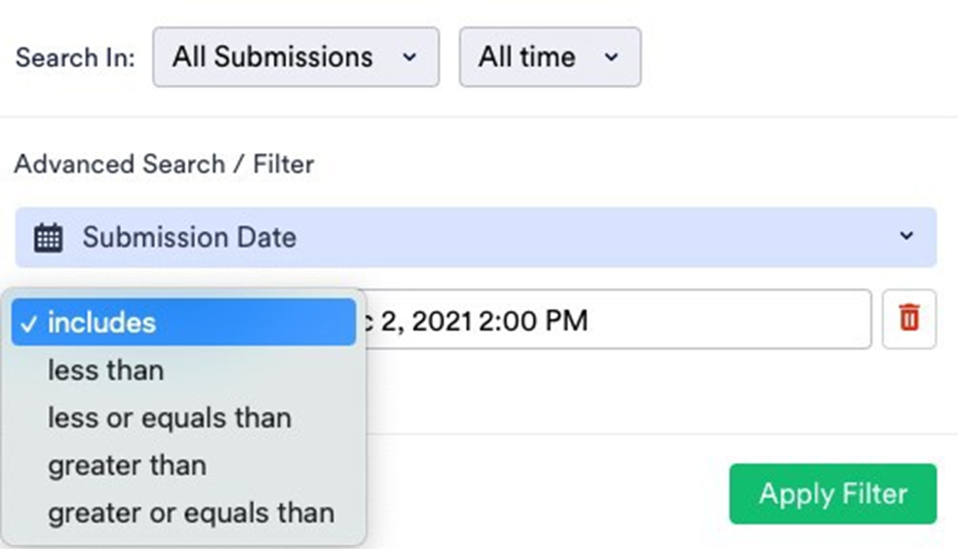The image size is (958, 549).
Task: Select the highlighted includes option
Action: 182,323
